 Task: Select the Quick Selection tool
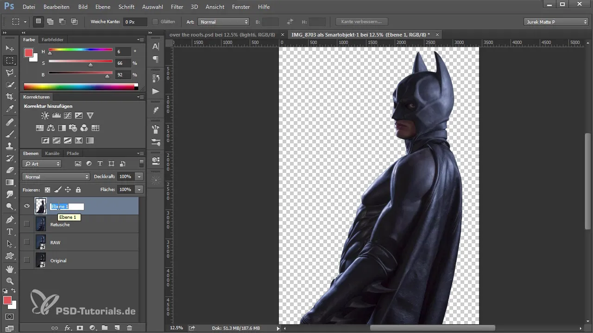pos(9,85)
